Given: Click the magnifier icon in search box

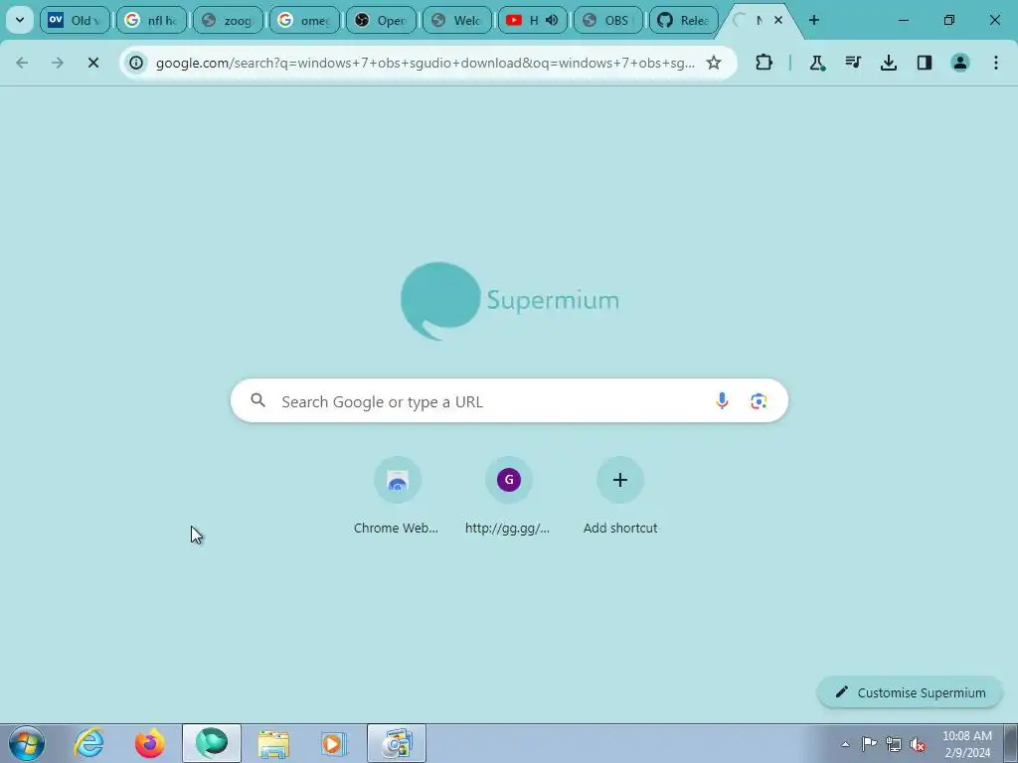Looking at the screenshot, I should tap(258, 400).
